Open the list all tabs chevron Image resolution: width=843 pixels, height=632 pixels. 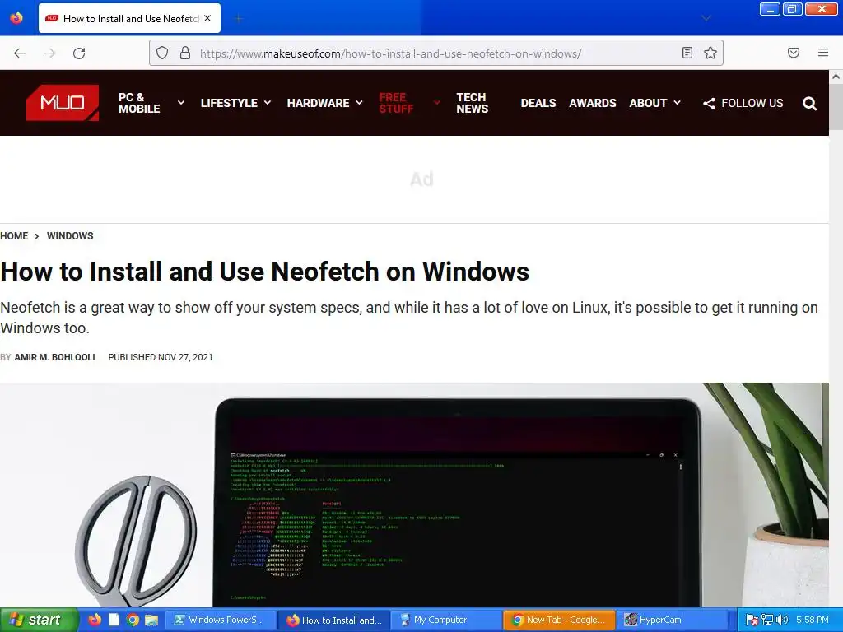pyautogui.click(x=706, y=18)
